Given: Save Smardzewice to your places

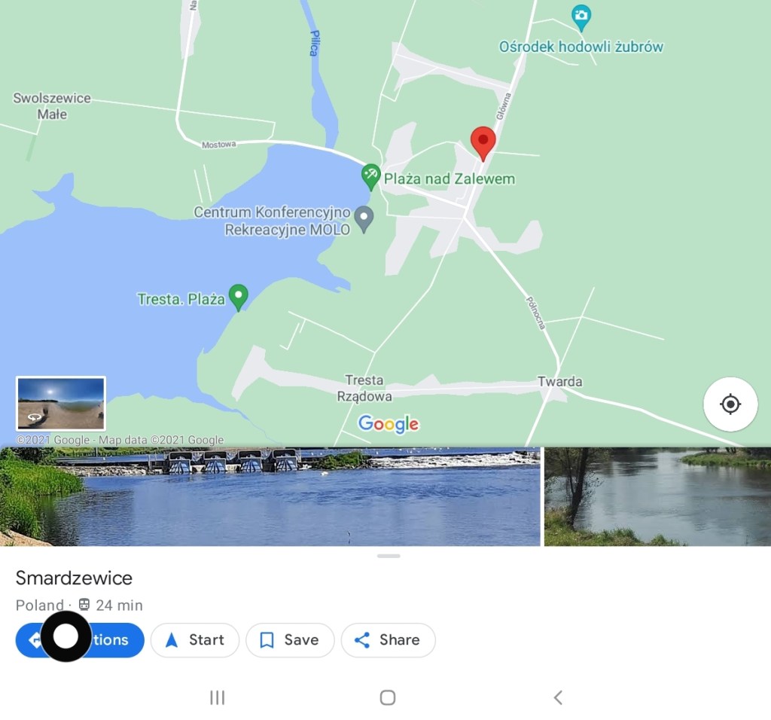Looking at the screenshot, I should pyautogui.click(x=290, y=640).
